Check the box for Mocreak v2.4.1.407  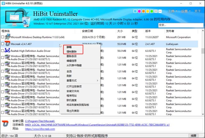(x=2, y=44)
